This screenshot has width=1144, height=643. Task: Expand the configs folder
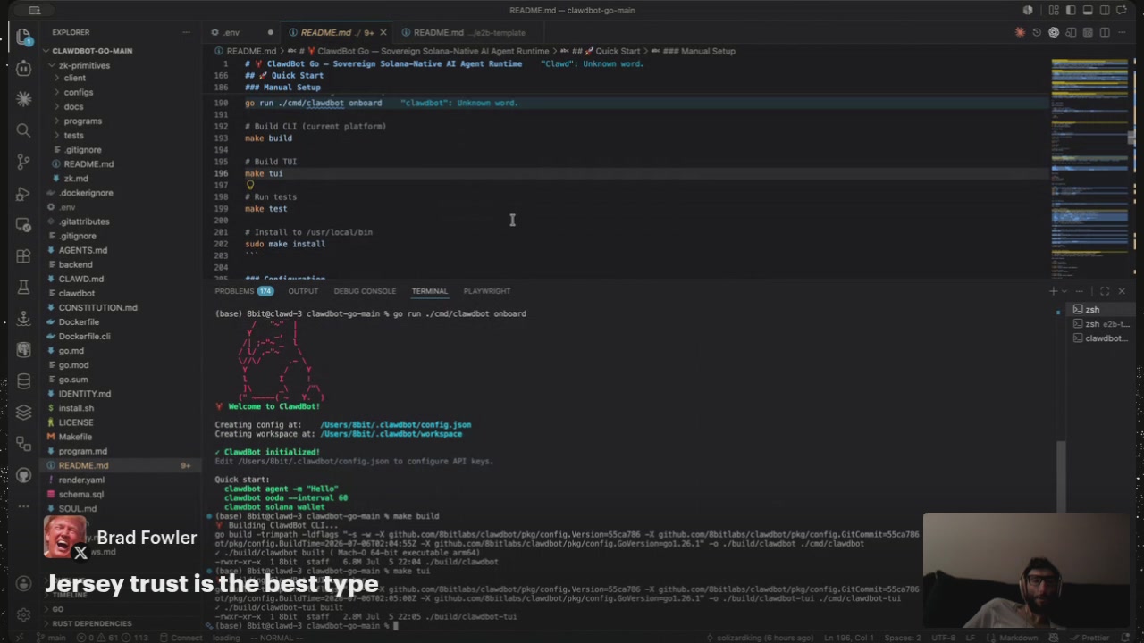78,92
